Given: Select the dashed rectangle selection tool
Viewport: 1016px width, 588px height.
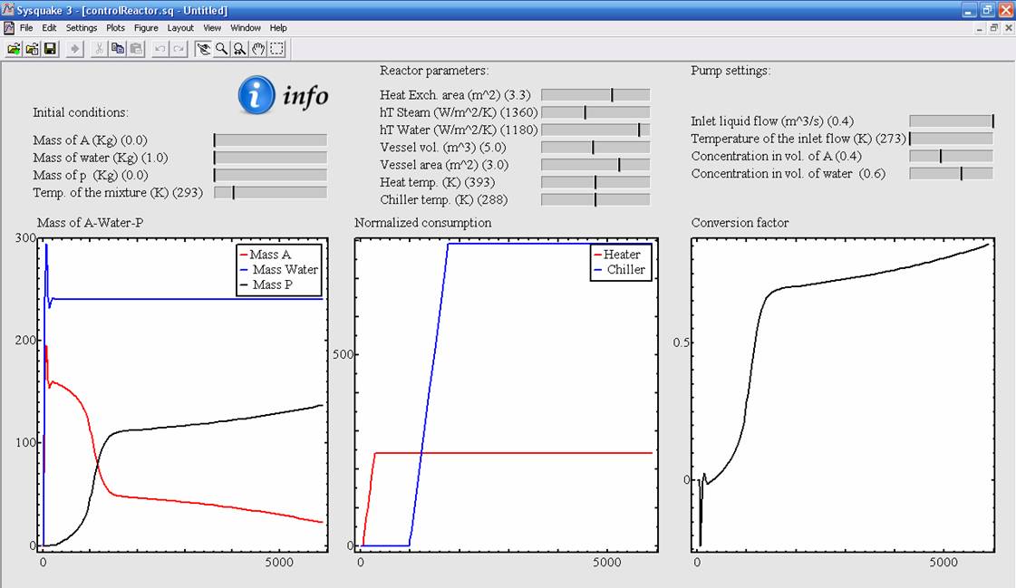Looking at the screenshot, I should (276, 49).
